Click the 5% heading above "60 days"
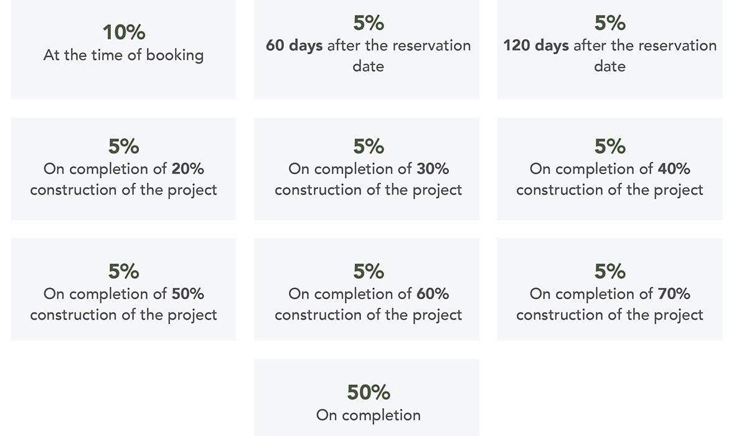This screenshot has height=436, width=734. click(368, 23)
